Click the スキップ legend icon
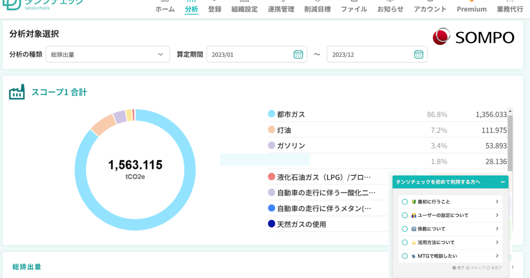The image size is (530, 278). (469, 268)
